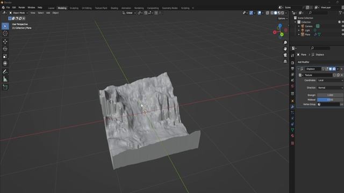Expand the Plane outliner item
Image resolution: width=344 pixels, height=193 pixels.
(x=299, y=34)
